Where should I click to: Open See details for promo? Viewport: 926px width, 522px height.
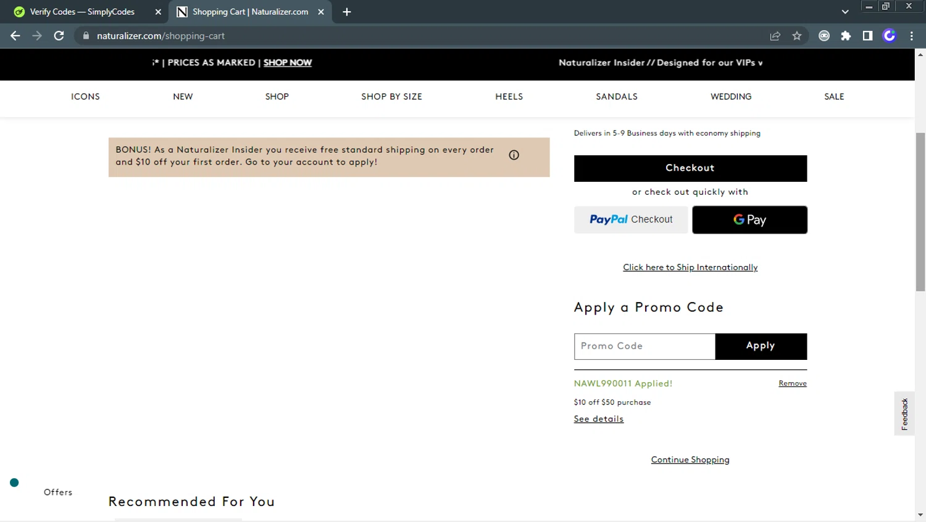599,419
